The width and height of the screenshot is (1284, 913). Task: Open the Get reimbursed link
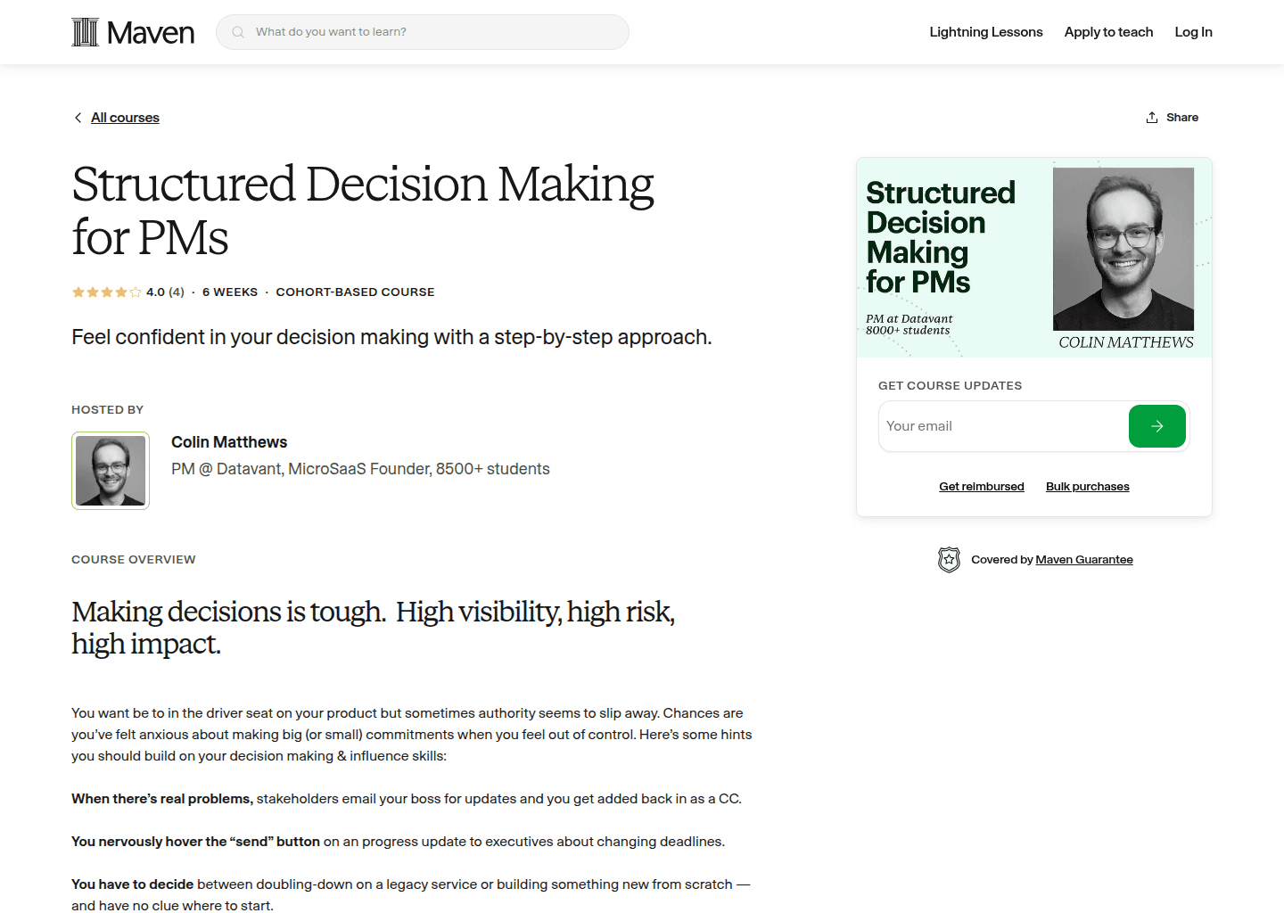tap(981, 486)
